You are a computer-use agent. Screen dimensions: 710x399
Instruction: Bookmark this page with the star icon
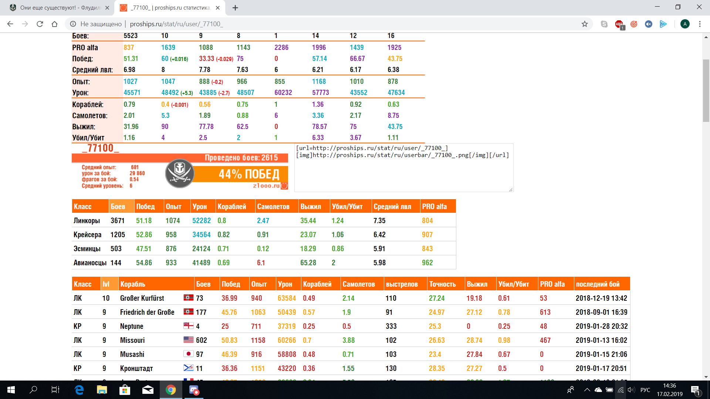coord(585,24)
